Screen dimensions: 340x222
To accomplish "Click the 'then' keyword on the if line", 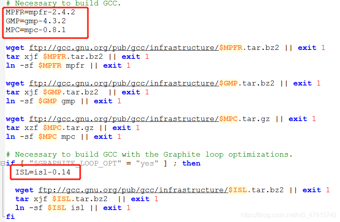I will [192, 164].
